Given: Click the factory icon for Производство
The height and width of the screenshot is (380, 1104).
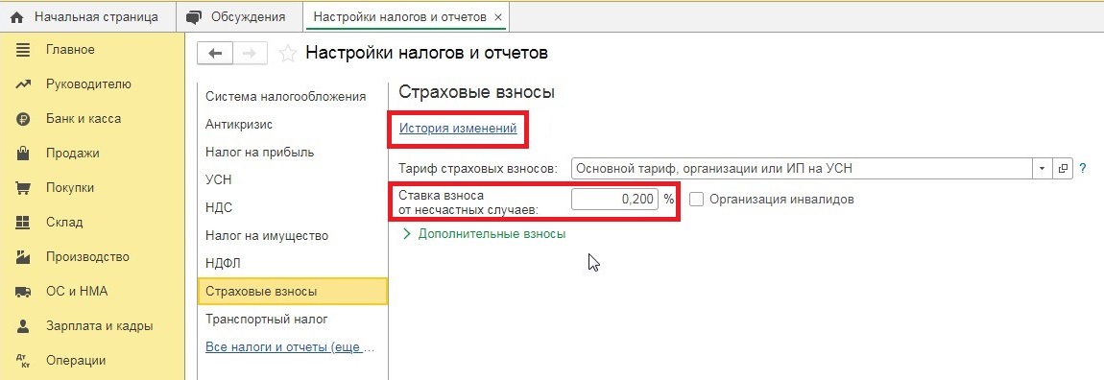Looking at the screenshot, I should click(23, 257).
